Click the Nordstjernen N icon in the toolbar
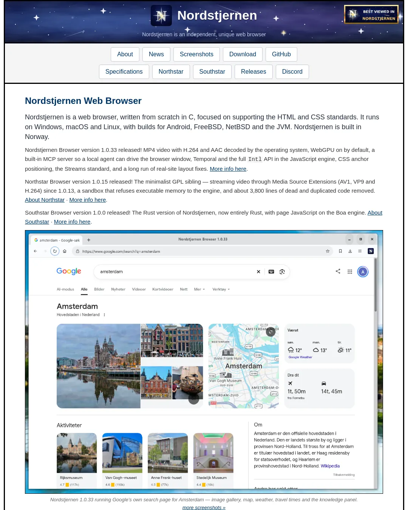This screenshot has width=408, height=510. (371, 251)
